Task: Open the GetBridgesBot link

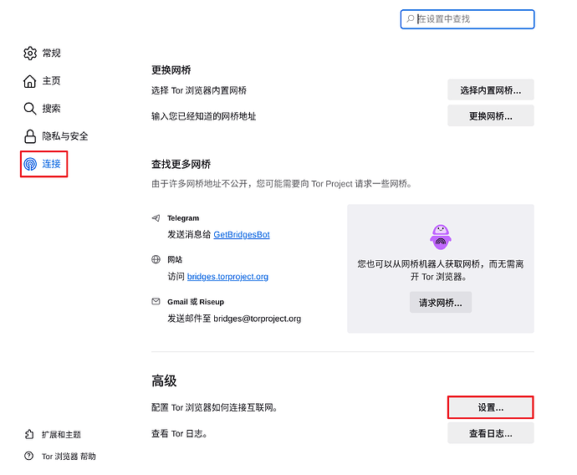Action: click(242, 235)
